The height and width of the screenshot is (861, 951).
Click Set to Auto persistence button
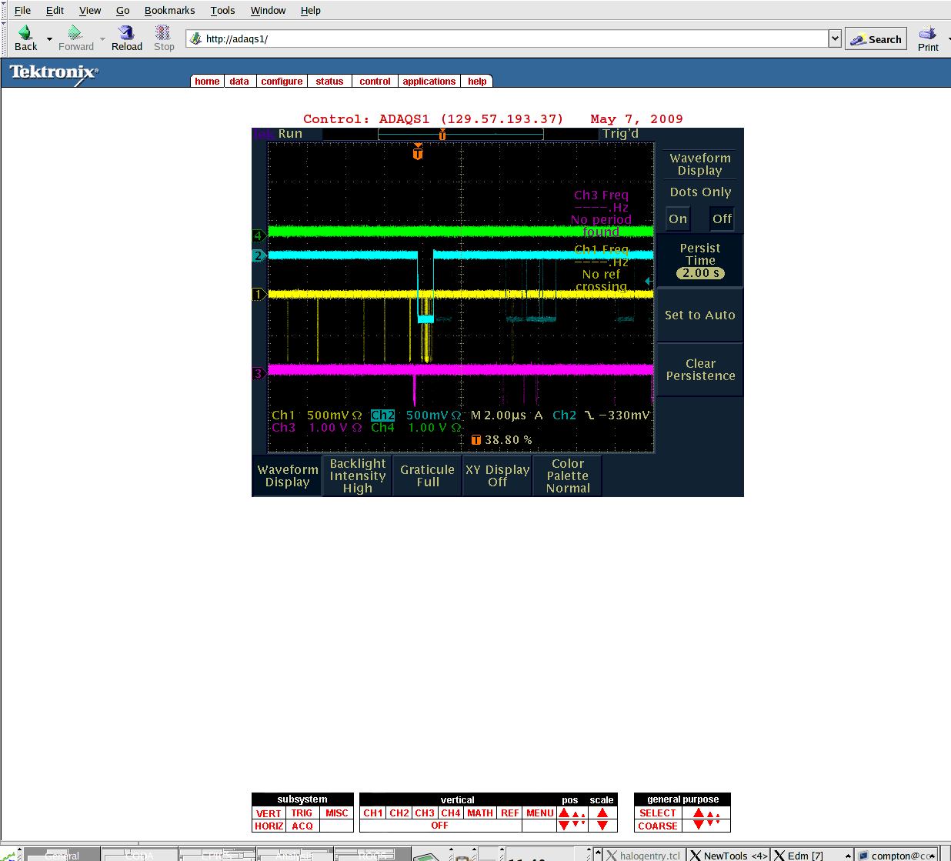(700, 315)
